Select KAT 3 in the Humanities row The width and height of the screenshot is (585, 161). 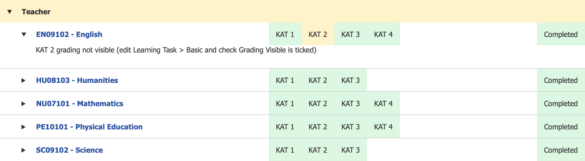pyautogui.click(x=351, y=80)
